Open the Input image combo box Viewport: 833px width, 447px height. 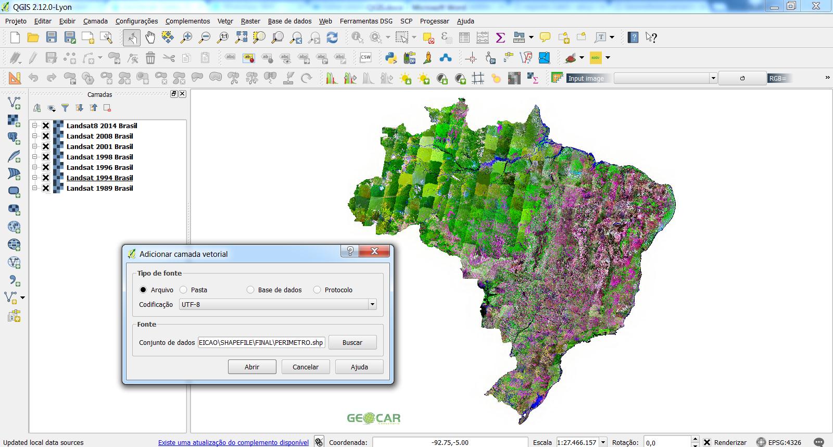pyautogui.click(x=666, y=78)
